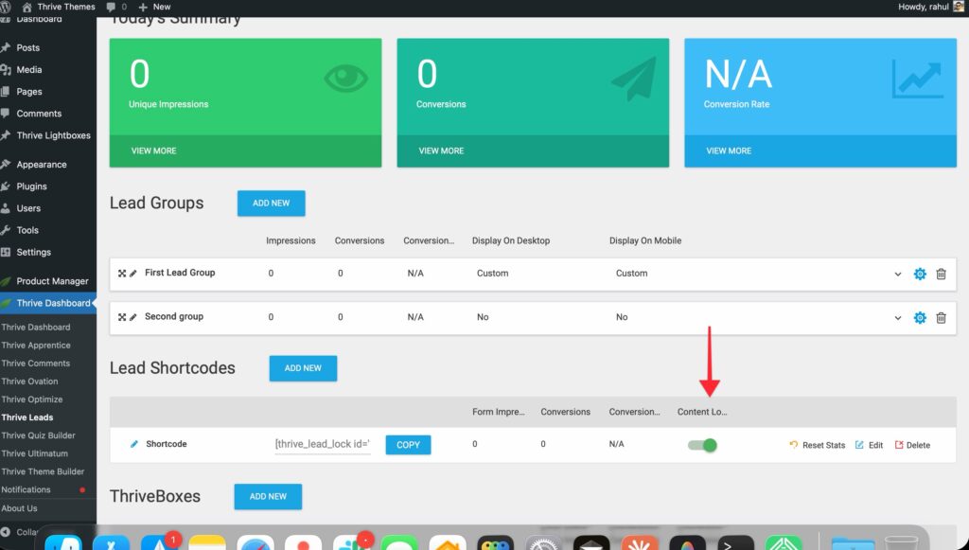Click ADD NEW beside Lead Groups
Viewport: 969px width, 550px height.
coord(271,204)
